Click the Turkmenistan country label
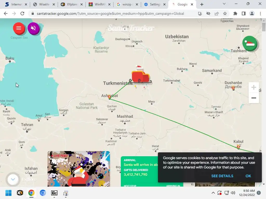 click(x=118, y=83)
